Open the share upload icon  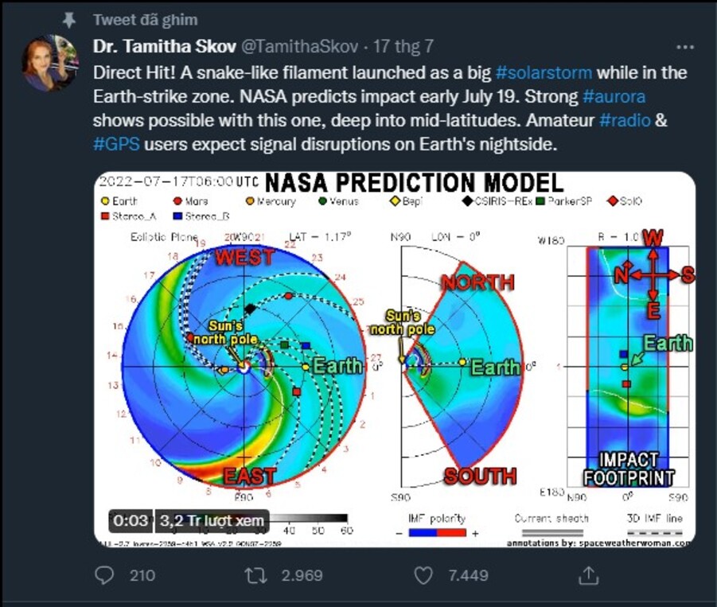pos(589,575)
